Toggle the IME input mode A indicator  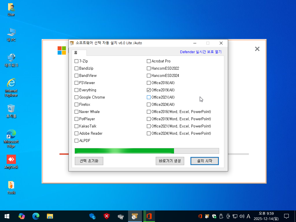coord(248,216)
